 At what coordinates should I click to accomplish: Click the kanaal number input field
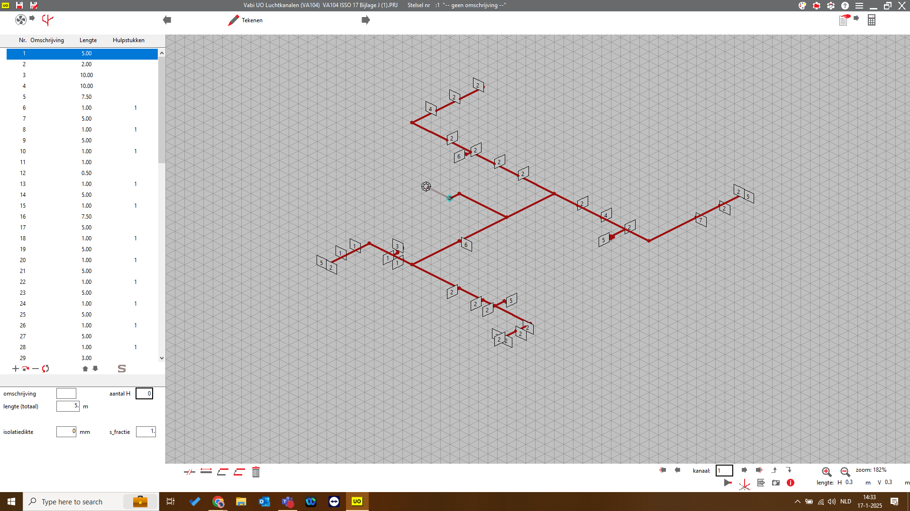[724, 470]
